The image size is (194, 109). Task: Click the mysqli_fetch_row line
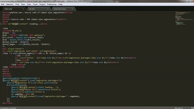(x=22, y=40)
